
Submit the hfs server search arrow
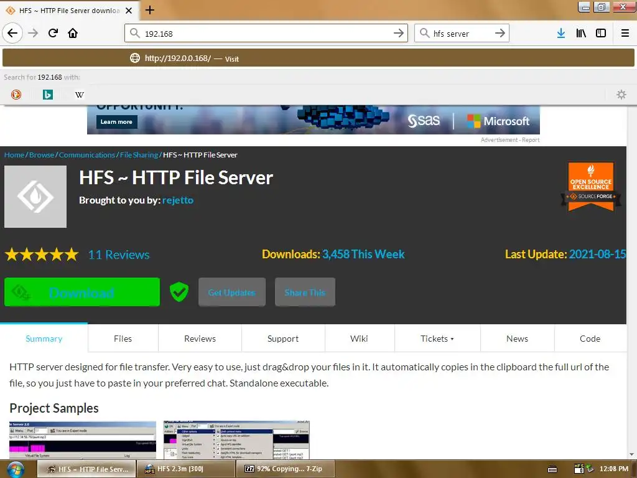[500, 33]
